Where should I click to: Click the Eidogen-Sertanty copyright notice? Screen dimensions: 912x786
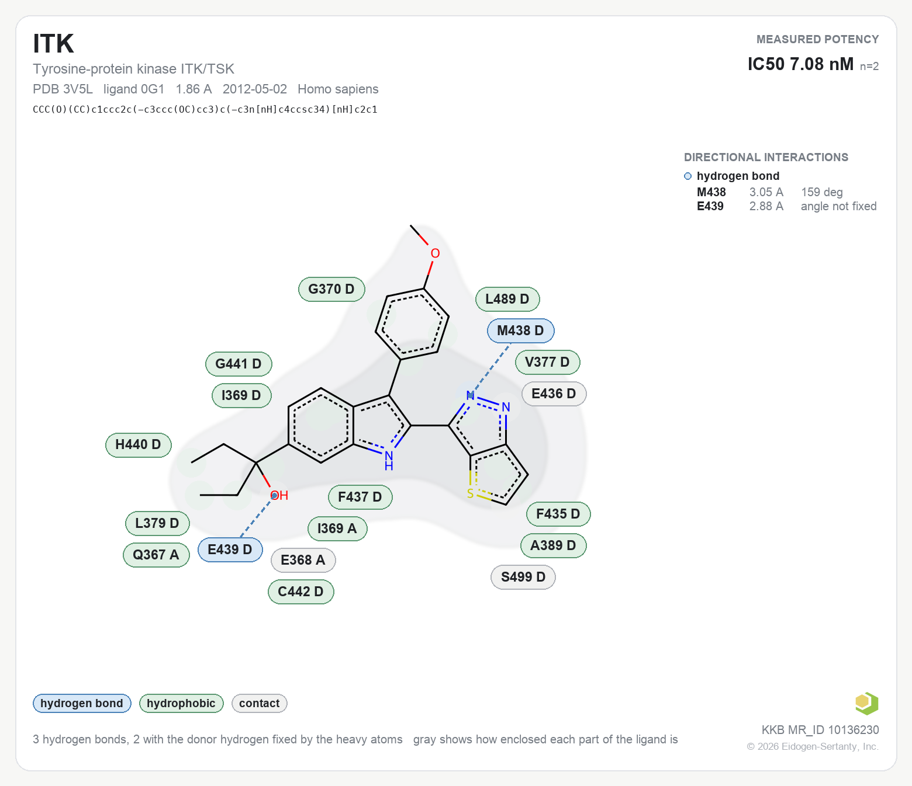(813, 746)
